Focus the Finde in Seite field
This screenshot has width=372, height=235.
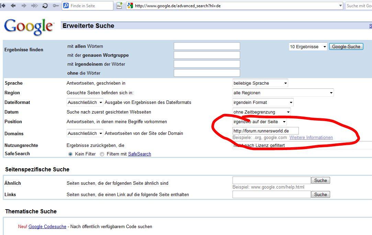click(x=88, y=6)
